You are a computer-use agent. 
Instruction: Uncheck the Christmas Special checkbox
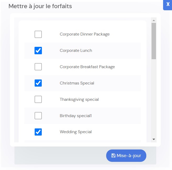click(38, 83)
